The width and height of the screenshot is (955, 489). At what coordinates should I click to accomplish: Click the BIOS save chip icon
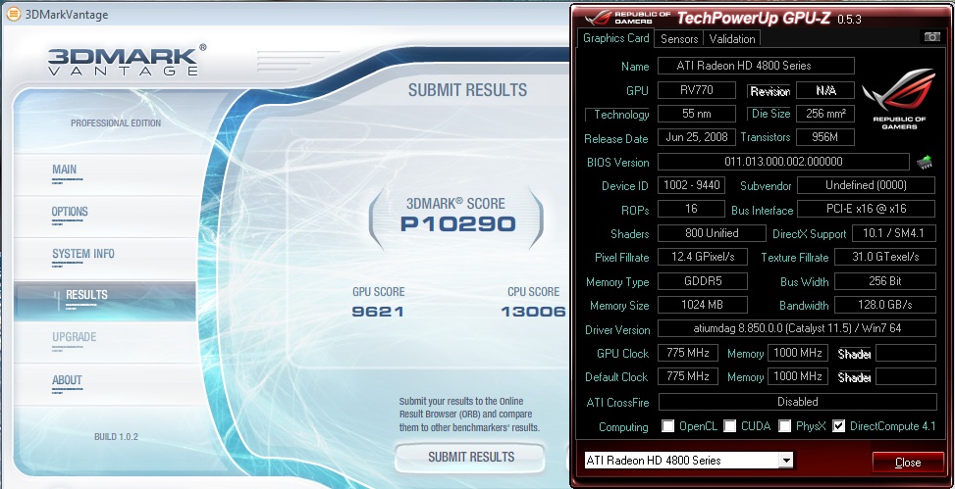(925, 162)
